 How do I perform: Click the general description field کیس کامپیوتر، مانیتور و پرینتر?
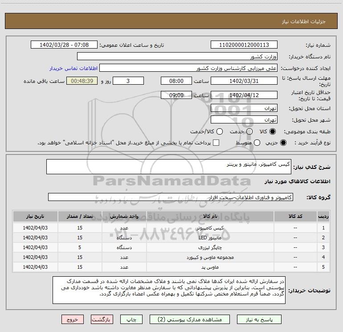point(169,167)
